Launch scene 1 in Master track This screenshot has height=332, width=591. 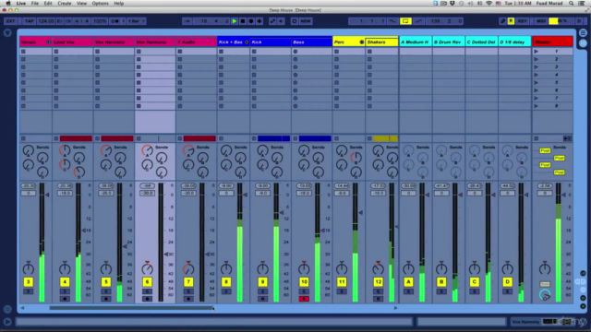pyautogui.click(x=536, y=52)
